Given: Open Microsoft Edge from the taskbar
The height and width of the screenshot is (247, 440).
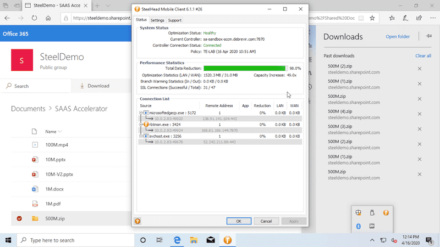Looking at the screenshot, I should click(177, 240).
